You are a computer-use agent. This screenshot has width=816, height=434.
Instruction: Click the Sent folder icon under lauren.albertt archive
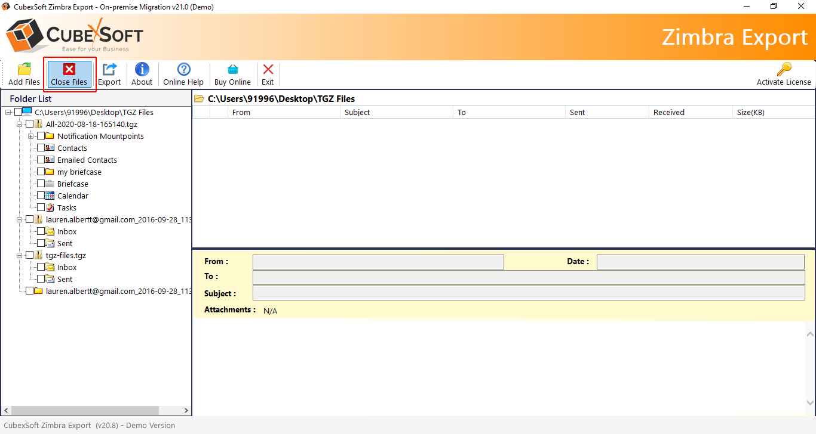click(x=50, y=243)
